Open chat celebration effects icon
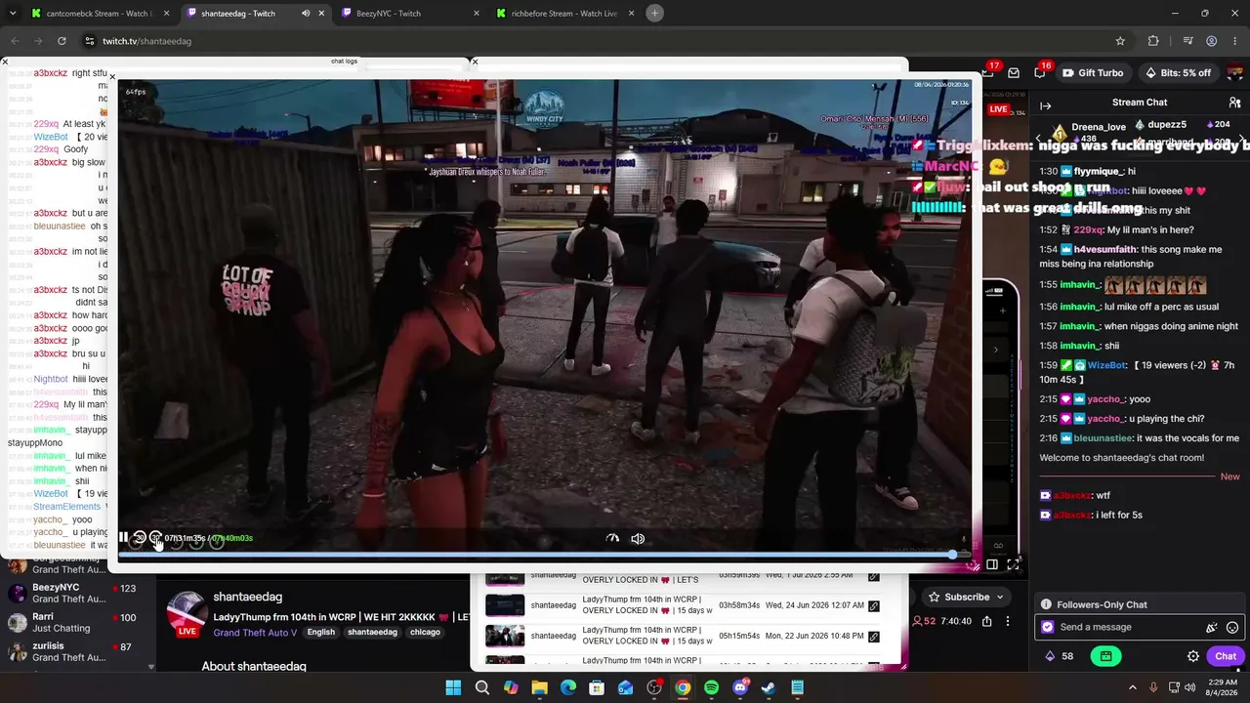This screenshot has height=703, width=1250. 1212,628
